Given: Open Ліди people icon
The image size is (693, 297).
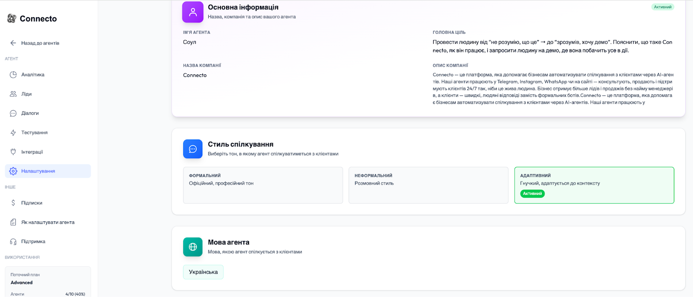Looking at the screenshot, I should point(13,94).
